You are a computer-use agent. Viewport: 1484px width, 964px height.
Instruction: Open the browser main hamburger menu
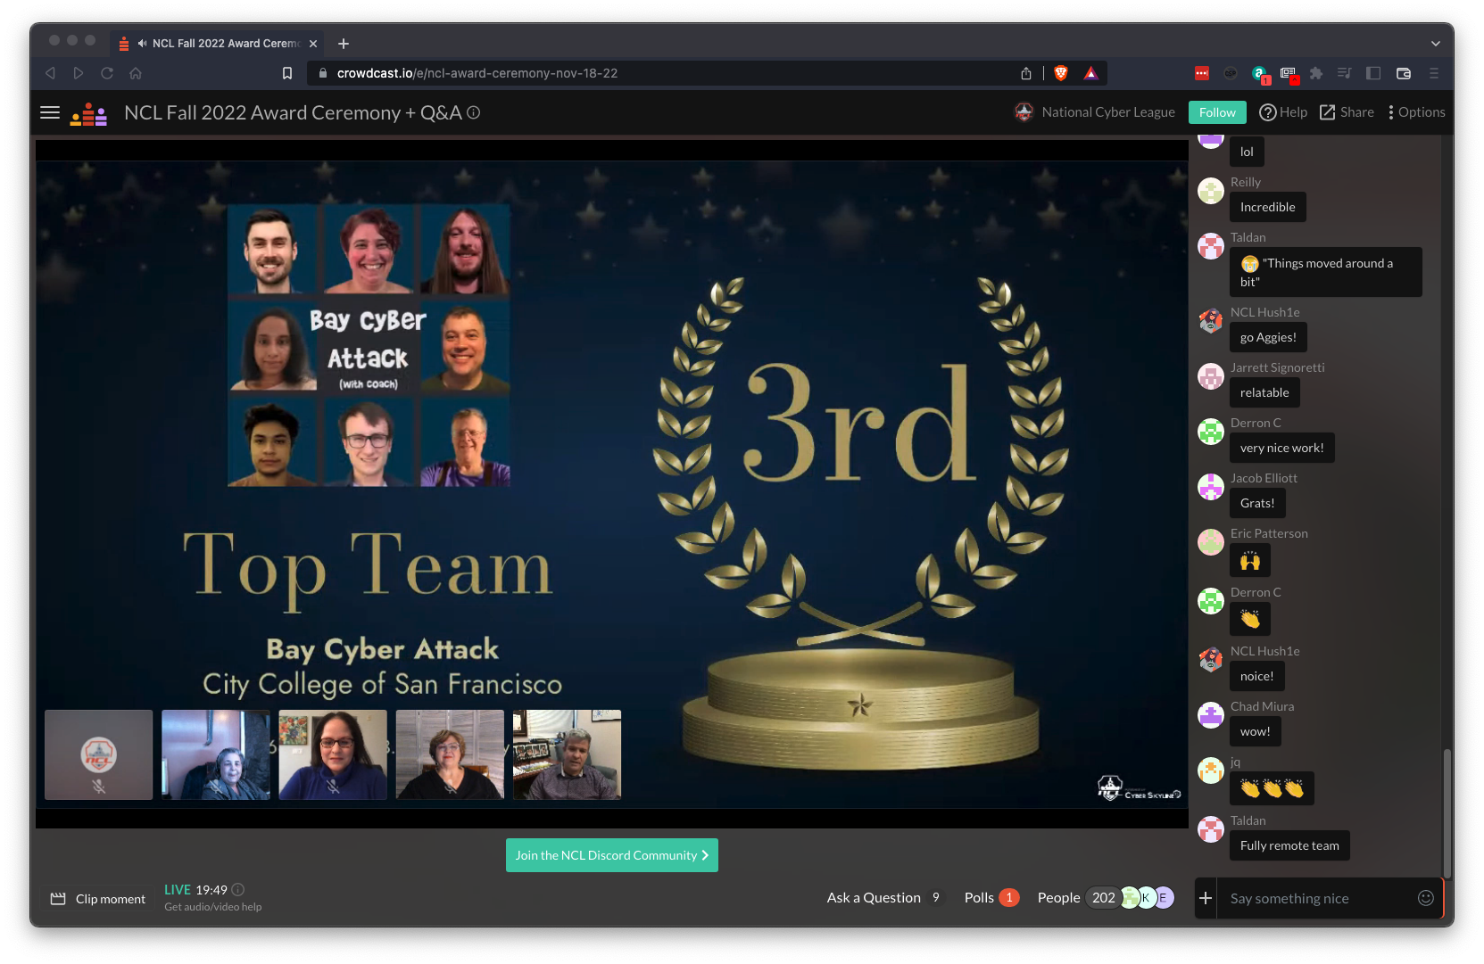(x=1434, y=73)
